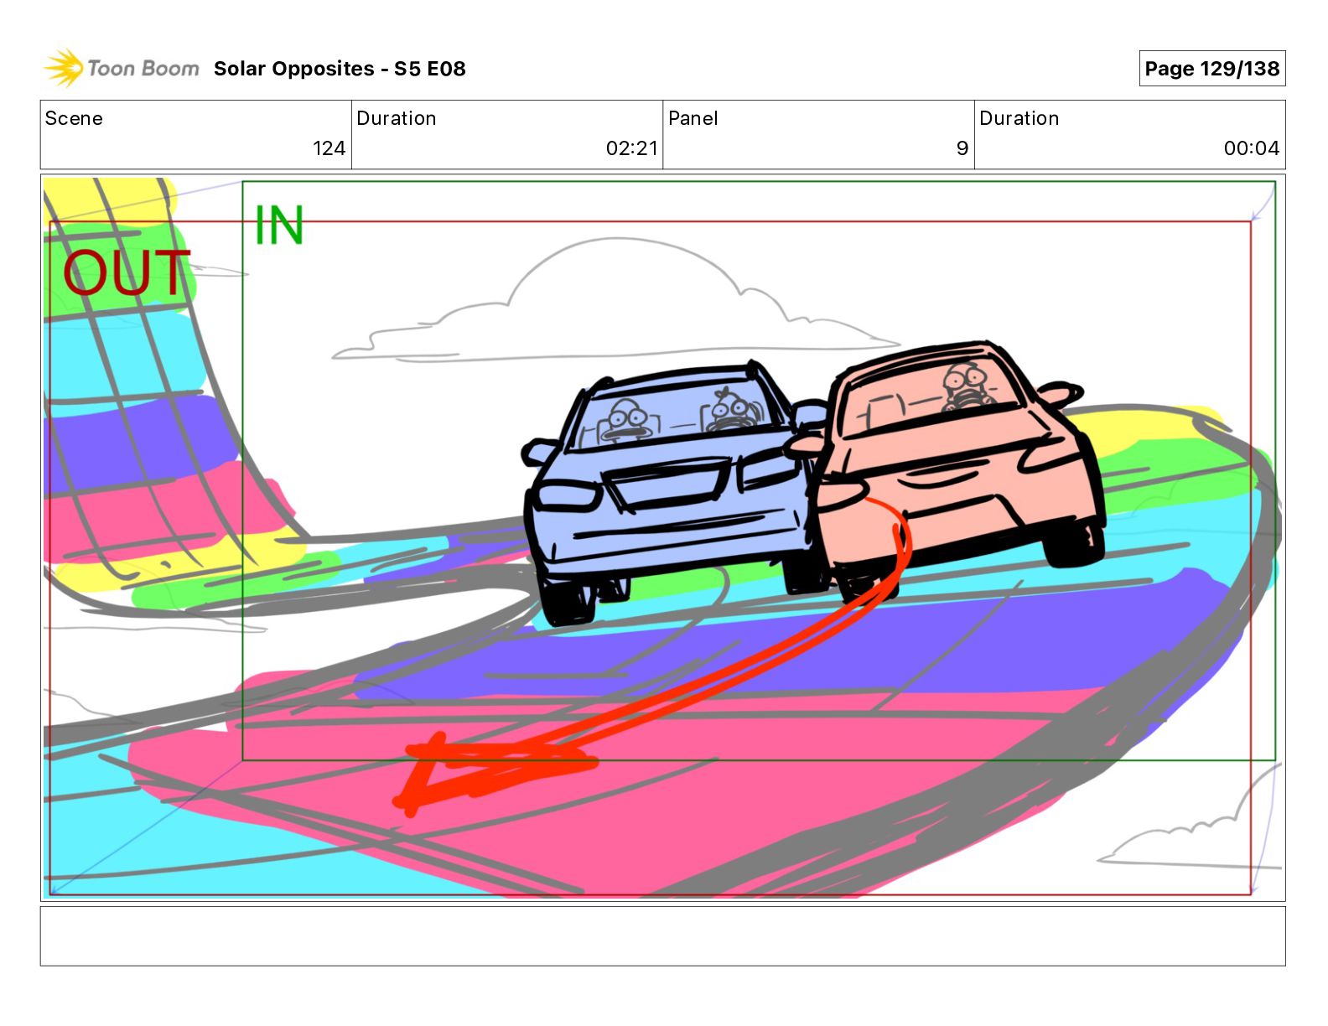Click the scene duration value '02:21'
The width and height of the screenshot is (1328, 1026).
[631, 148]
